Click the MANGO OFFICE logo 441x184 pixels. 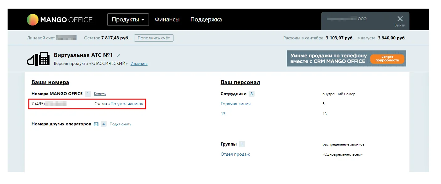(59, 20)
